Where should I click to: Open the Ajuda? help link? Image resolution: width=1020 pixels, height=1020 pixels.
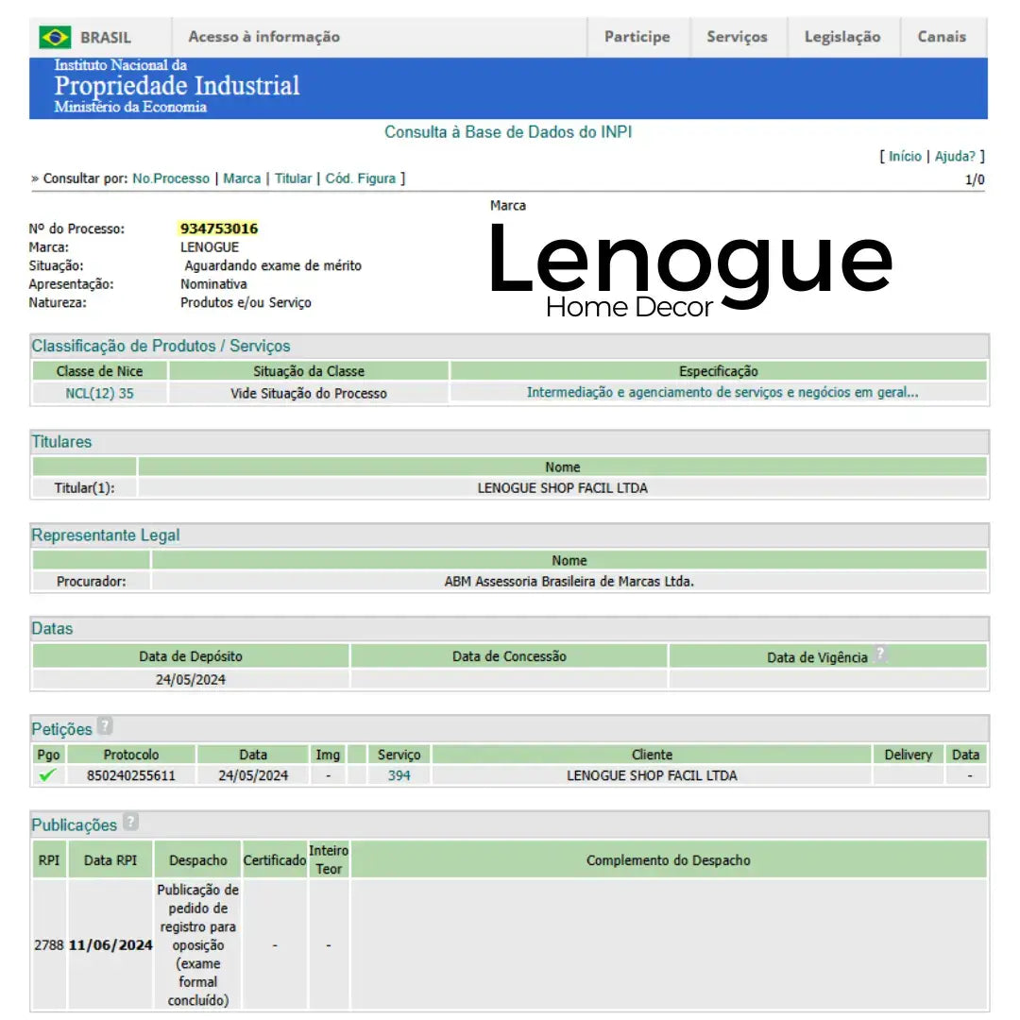click(956, 157)
